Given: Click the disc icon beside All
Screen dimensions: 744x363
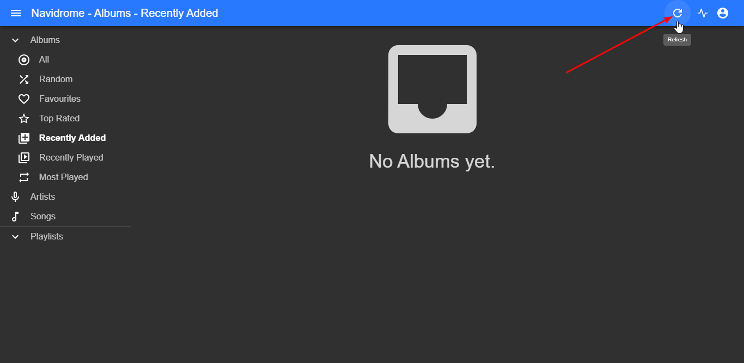Looking at the screenshot, I should click(24, 60).
